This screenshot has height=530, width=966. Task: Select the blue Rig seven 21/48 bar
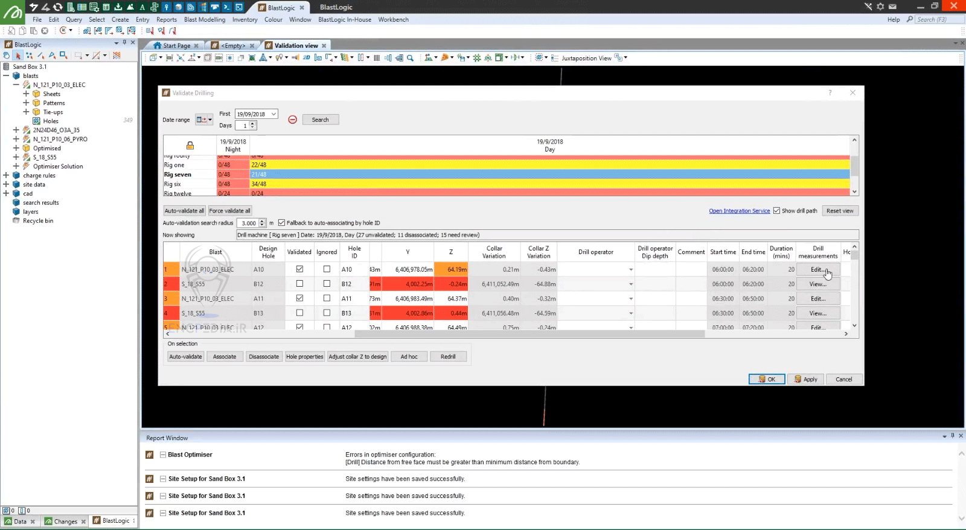pyautogui.click(x=549, y=174)
